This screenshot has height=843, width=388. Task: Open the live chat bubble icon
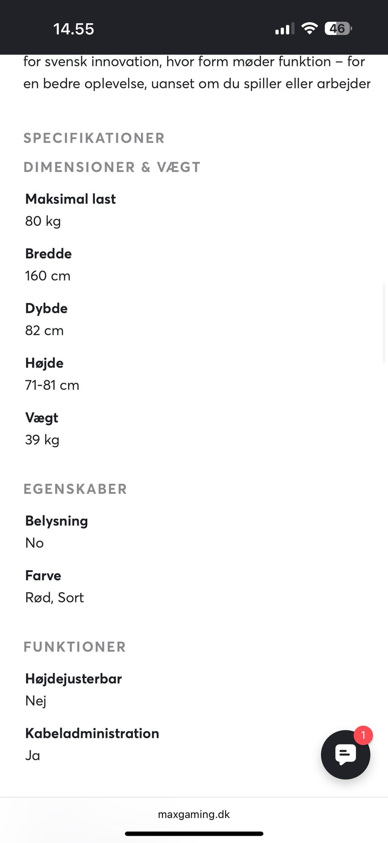345,754
